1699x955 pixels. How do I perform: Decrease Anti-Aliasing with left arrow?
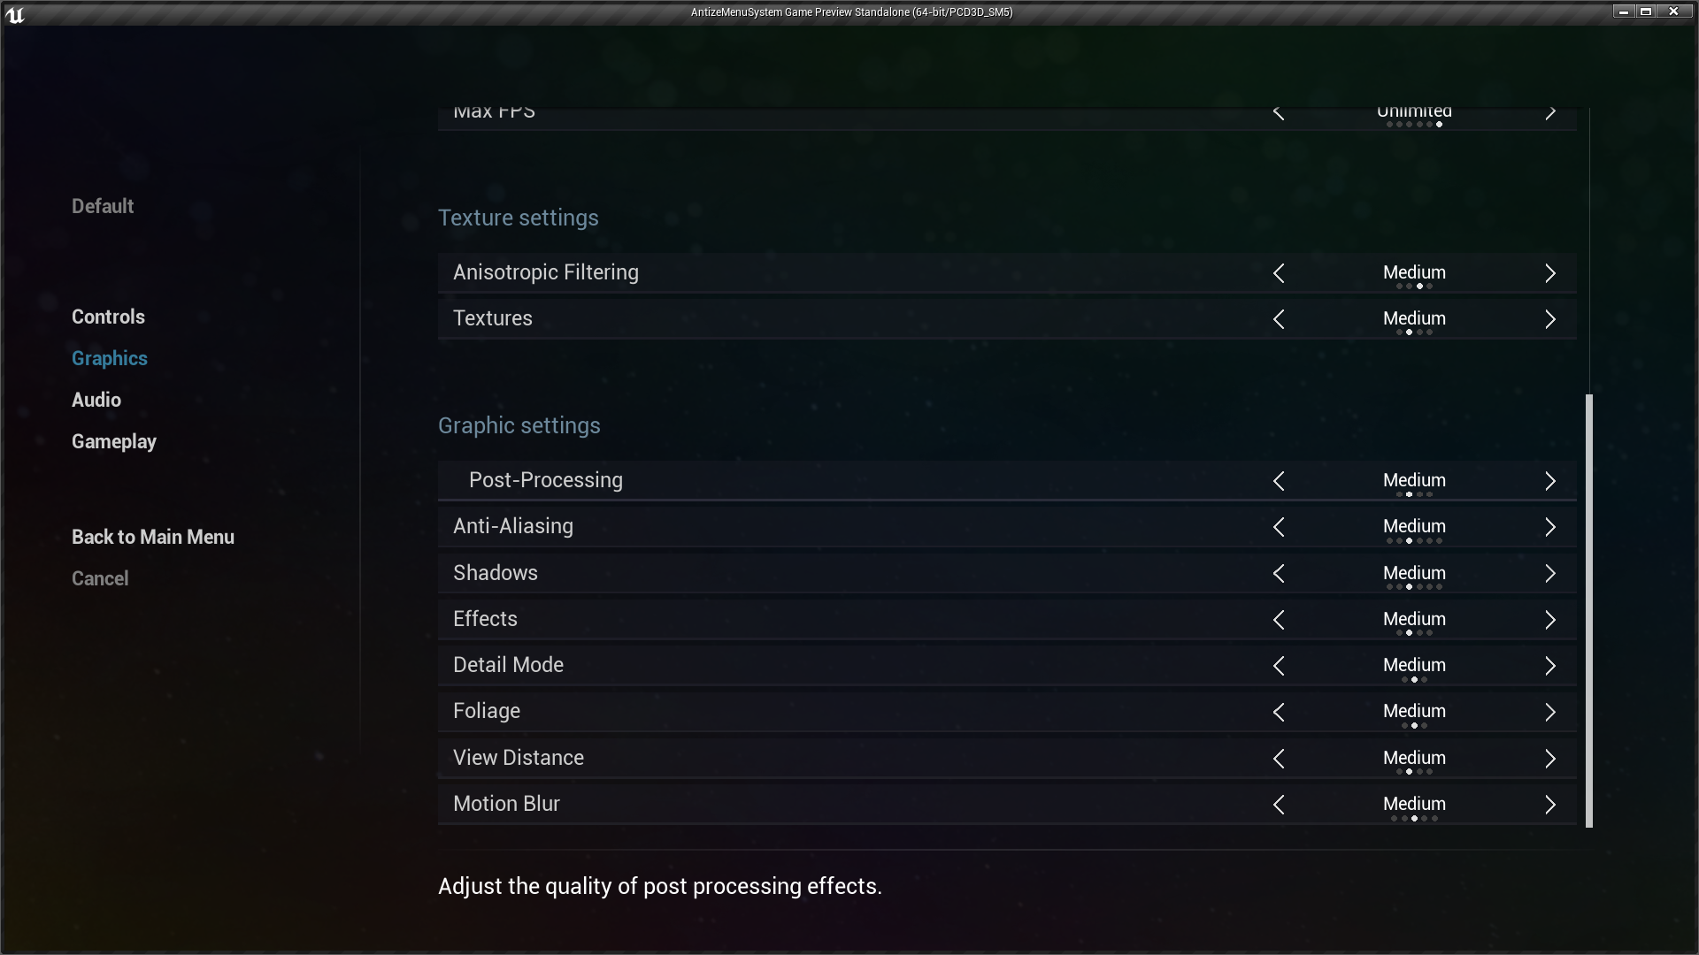(x=1279, y=527)
